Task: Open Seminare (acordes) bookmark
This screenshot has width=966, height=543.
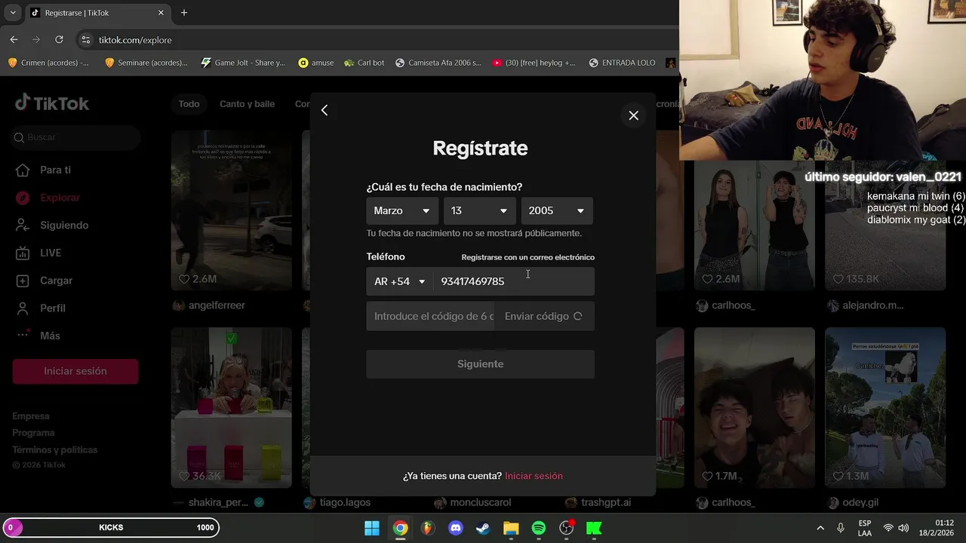Action: (x=146, y=63)
